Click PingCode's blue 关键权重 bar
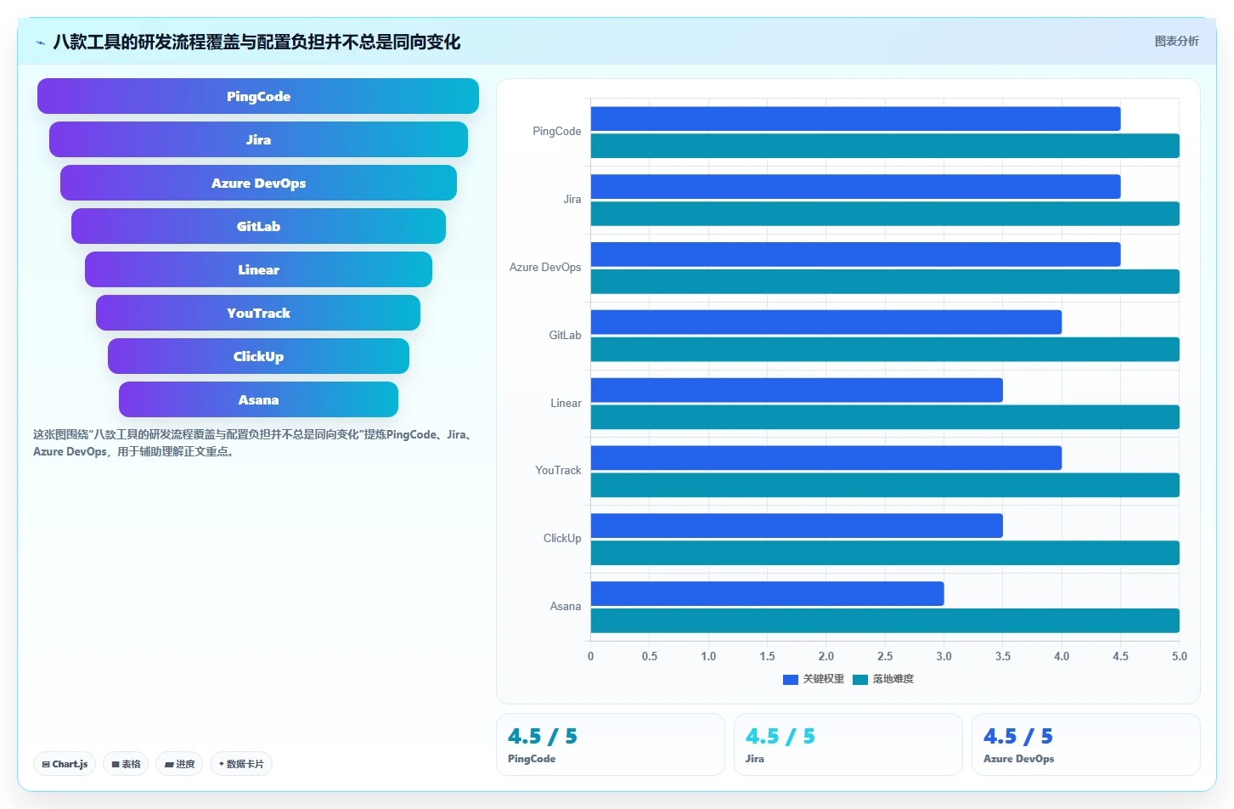The width and height of the screenshot is (1234, 809). pos(856,119)
